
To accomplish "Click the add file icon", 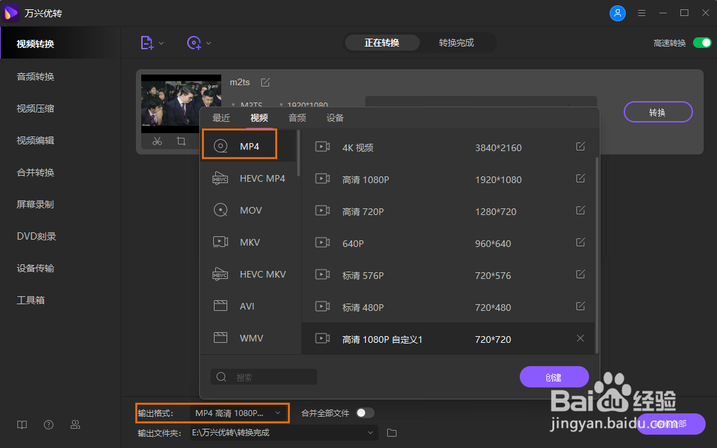I will [x=147, y=43].
